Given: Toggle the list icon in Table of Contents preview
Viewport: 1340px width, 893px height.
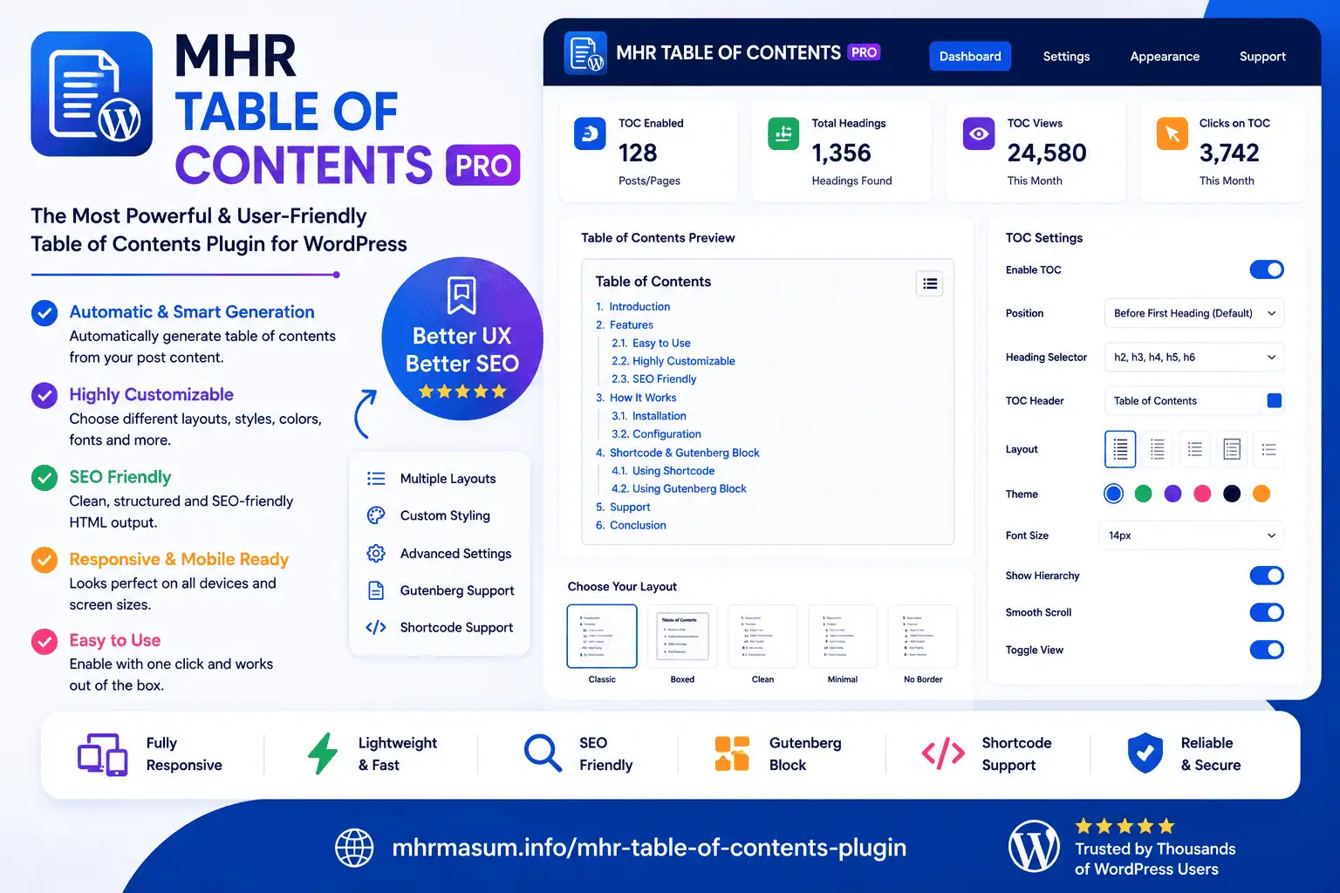Looking at the screenshot, I should click(x=930, y=283).
